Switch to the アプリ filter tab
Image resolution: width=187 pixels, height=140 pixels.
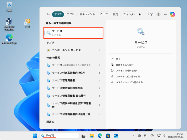70,15
